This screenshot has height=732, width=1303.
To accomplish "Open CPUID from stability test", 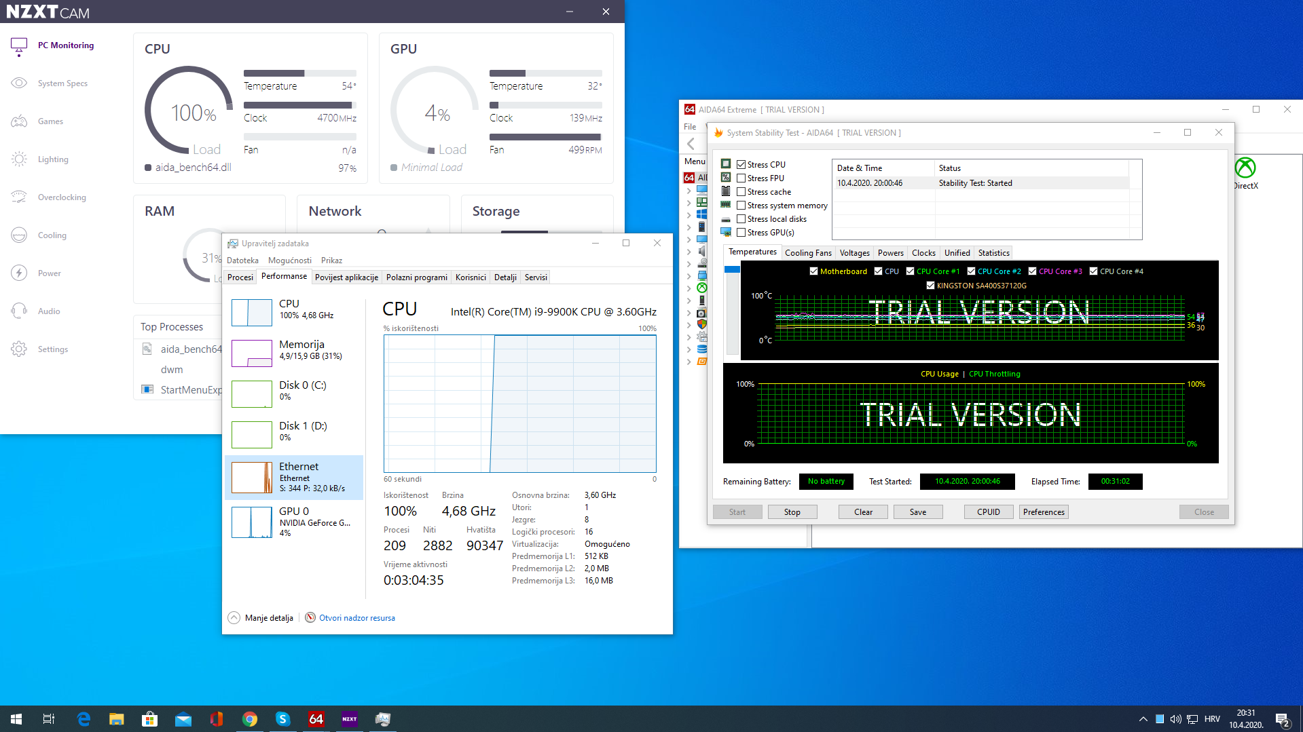I will point(989,512).
